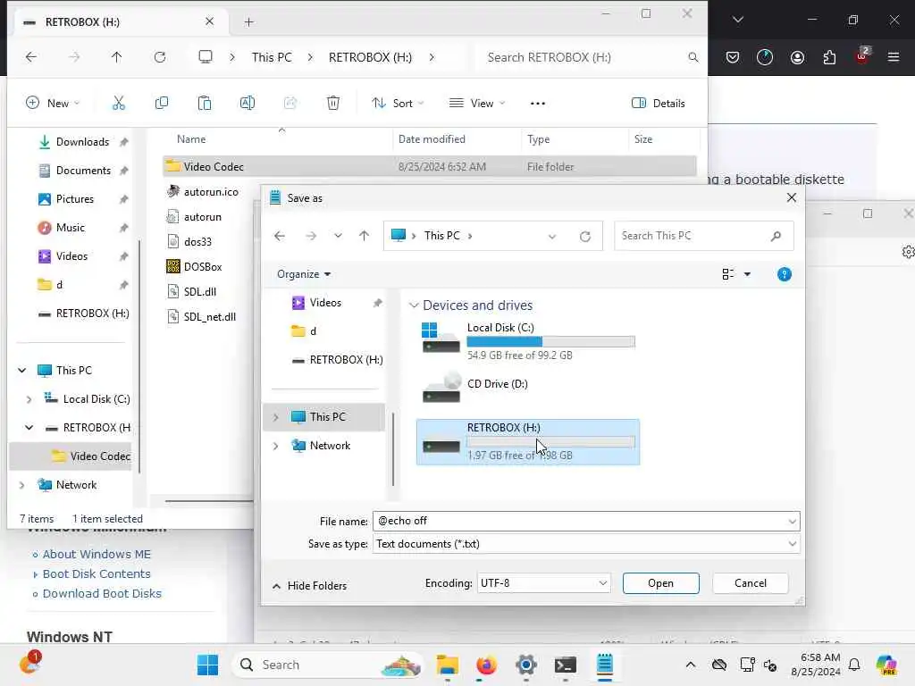Refresh the Save as dialog location

[584, 236]
